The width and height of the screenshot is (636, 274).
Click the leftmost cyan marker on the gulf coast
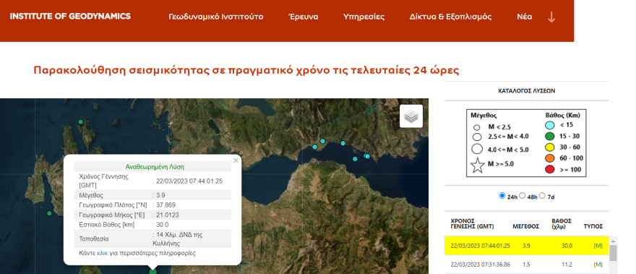pyautogui.click(x=314, y=147)
